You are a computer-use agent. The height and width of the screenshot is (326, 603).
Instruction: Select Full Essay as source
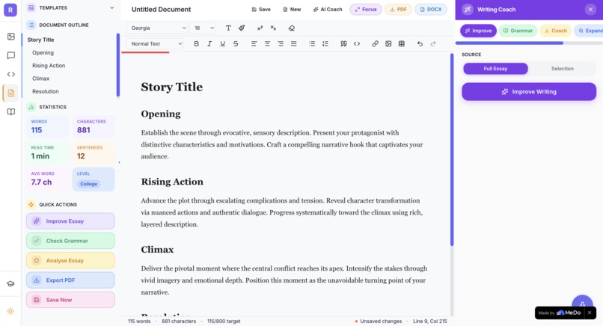(495, 69)
